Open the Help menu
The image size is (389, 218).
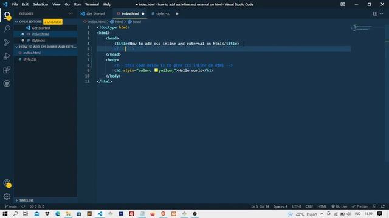[x=107, y=4]
